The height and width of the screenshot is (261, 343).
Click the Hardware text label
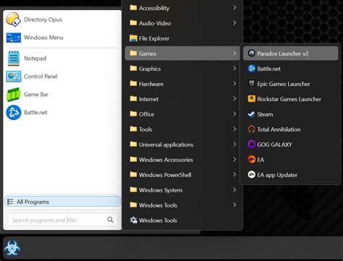point(151,84)
